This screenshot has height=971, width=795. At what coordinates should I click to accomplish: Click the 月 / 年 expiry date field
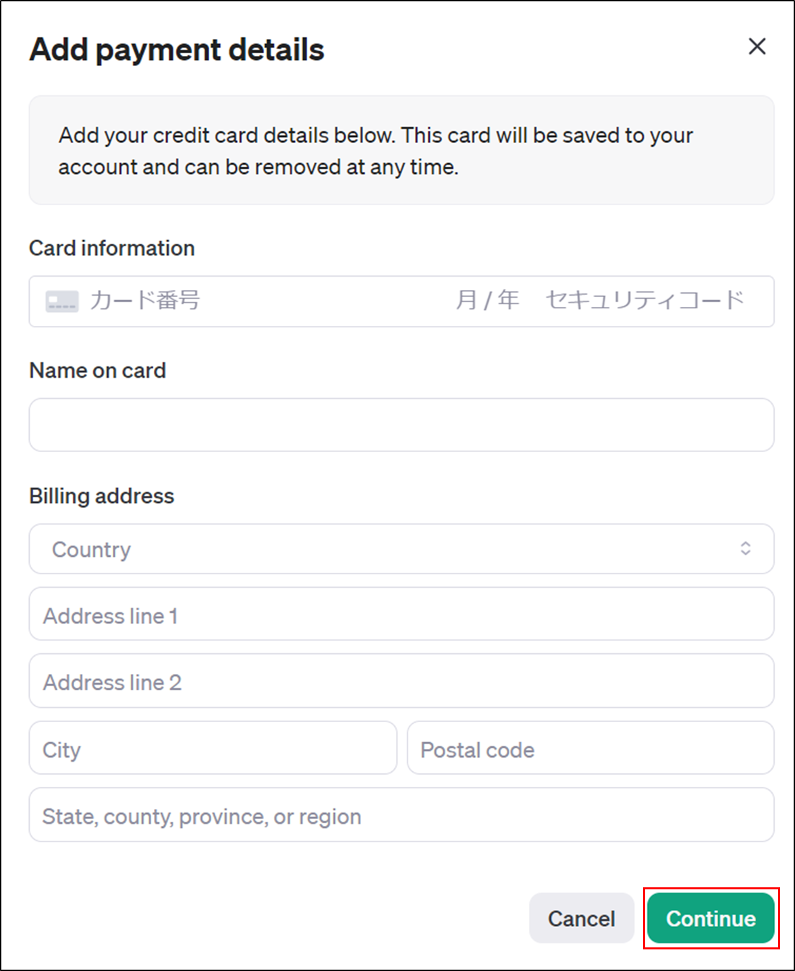coord(487,300)
